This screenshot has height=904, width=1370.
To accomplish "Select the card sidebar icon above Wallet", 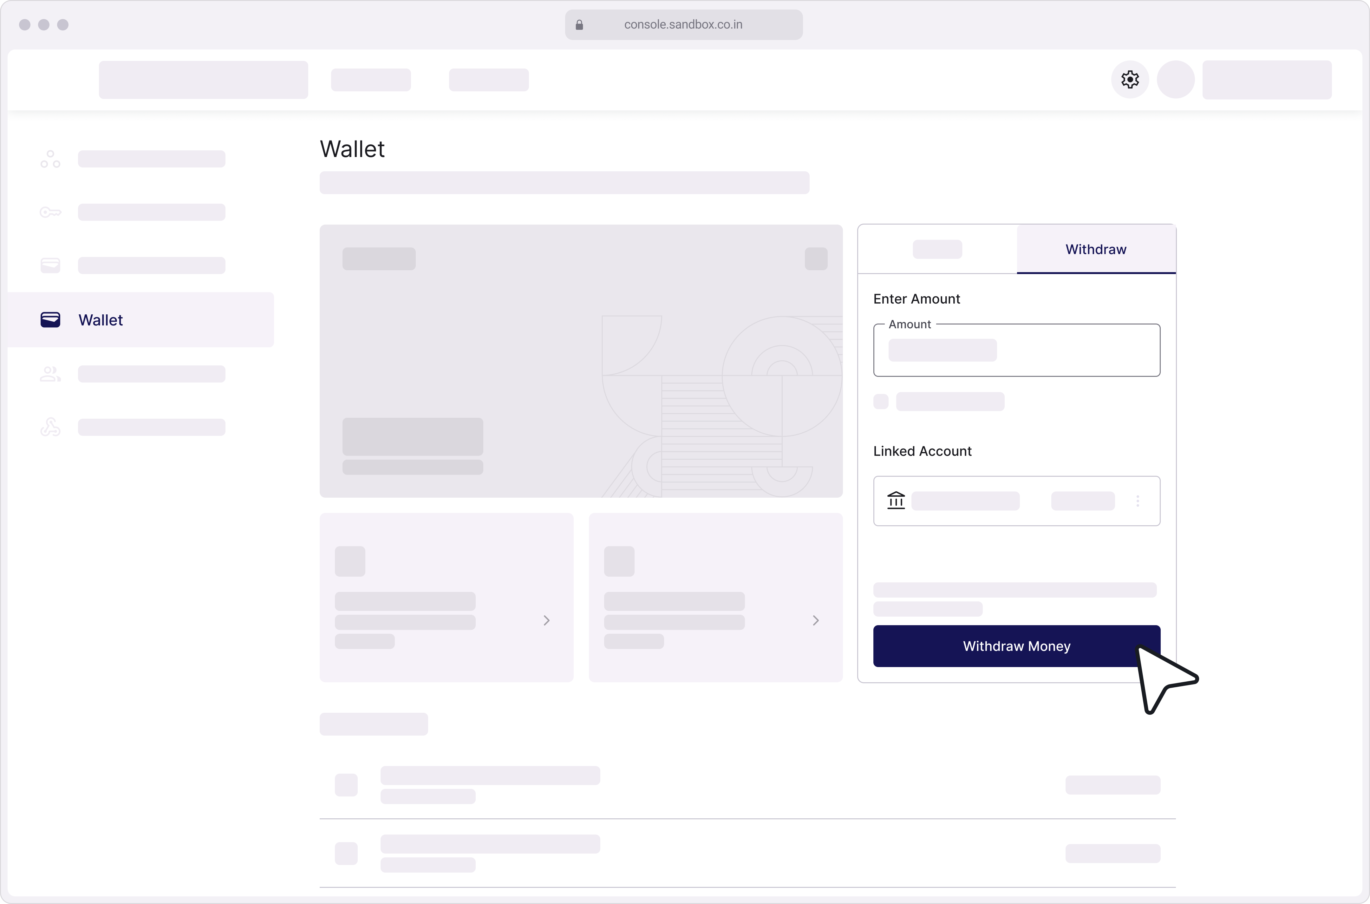I will [50, 265].
